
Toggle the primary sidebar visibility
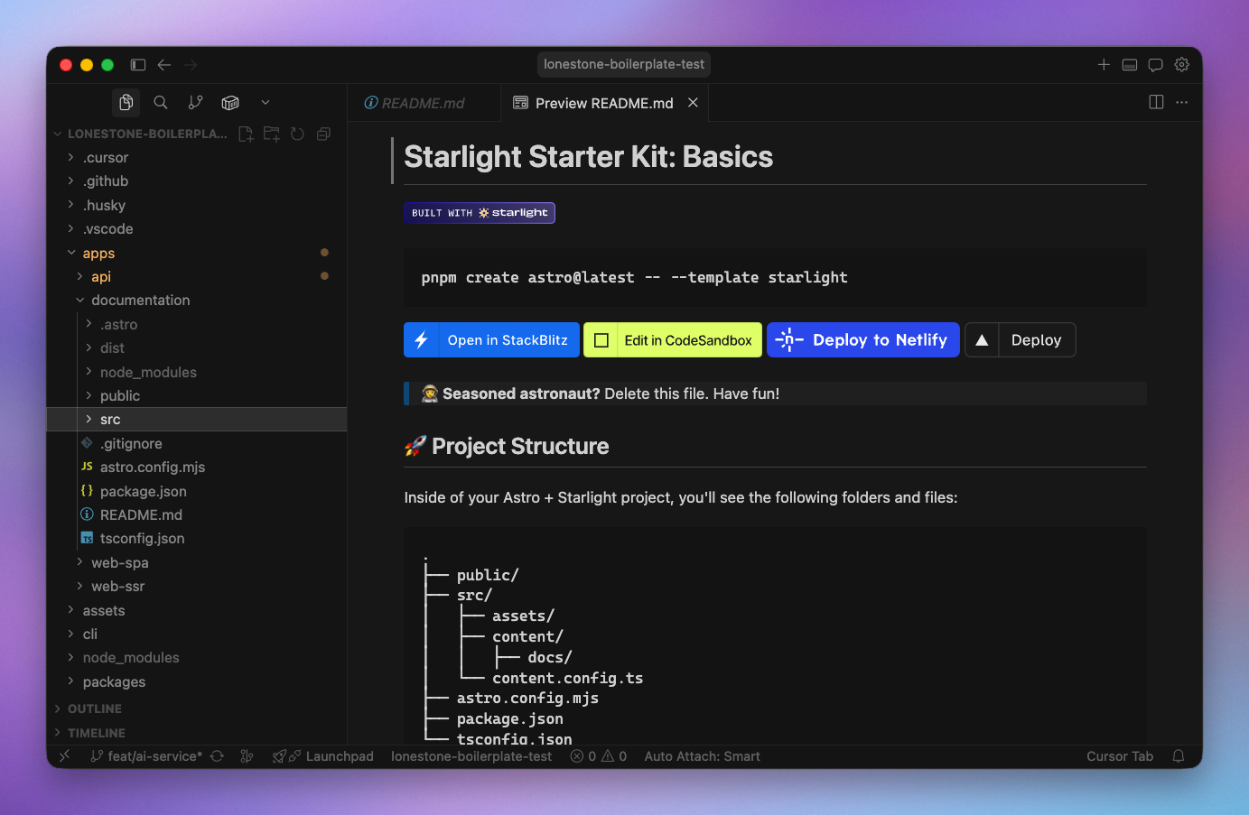click(x=138, y=65)
